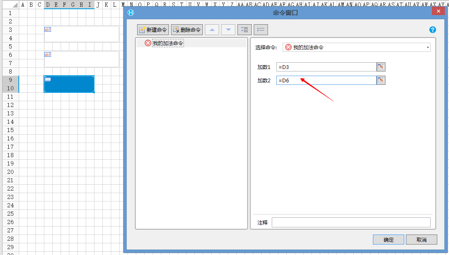The height and width of the screenshot is (255, 449).
Task: Click the decrease indent icon
Action: pyautogui.click(x=261, y=30)
